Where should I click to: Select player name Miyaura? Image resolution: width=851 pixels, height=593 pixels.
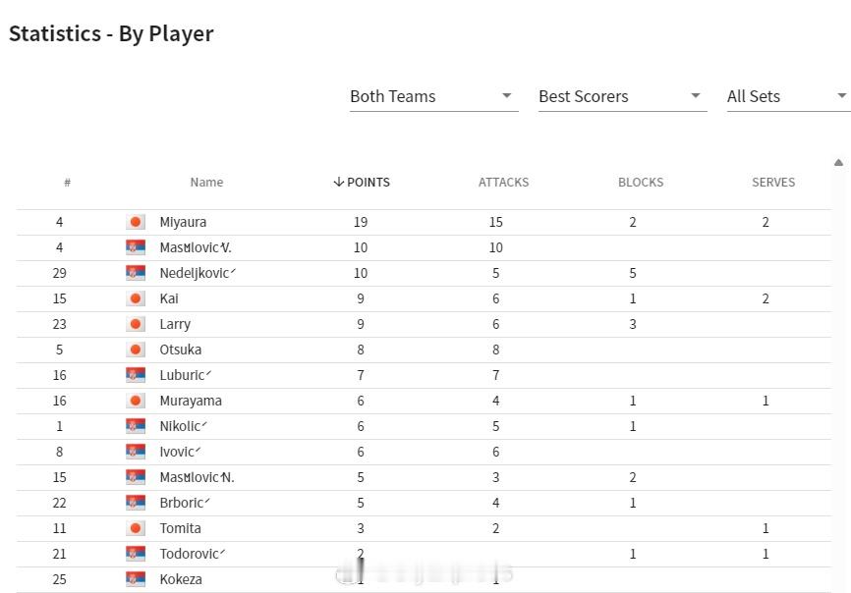tap(183, 222)
